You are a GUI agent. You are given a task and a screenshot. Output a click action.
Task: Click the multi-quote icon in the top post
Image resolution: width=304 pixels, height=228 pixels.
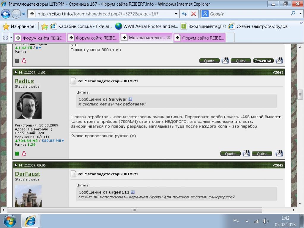click(225, 60)
